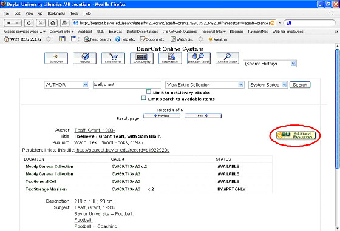The width and height of the screenshot is (340, 231).
Task: Click call number GV939.T43x A3 c.2
Action: 129,167
